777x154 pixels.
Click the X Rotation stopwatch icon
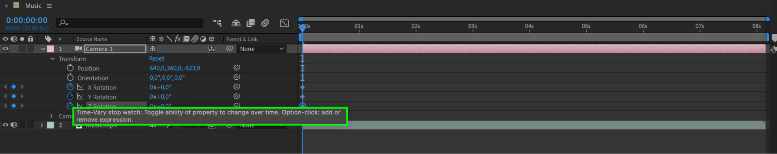tap(70, 87)
